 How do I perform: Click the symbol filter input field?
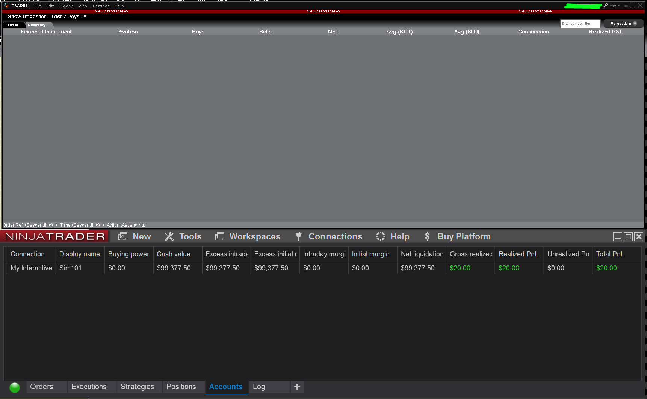(x=580, y=23)
